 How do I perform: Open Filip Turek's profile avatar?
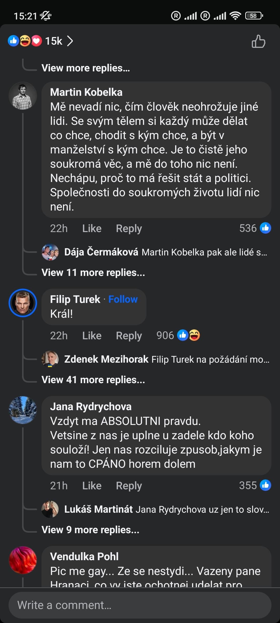point(23,303)
